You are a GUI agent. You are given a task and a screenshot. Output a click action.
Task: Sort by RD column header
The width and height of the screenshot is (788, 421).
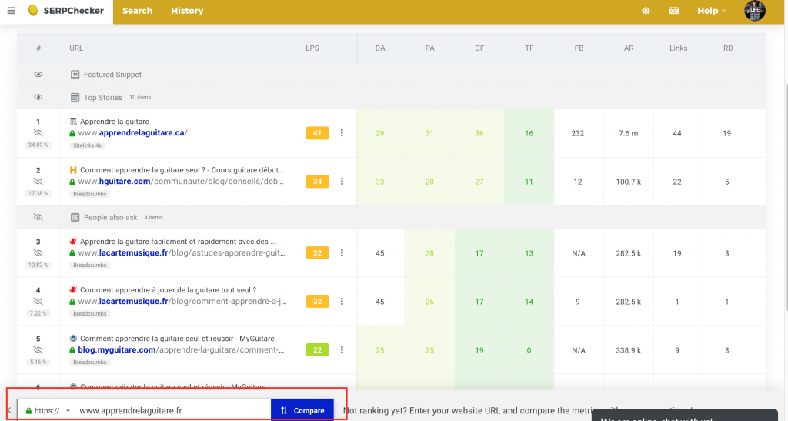pos(728,48)
